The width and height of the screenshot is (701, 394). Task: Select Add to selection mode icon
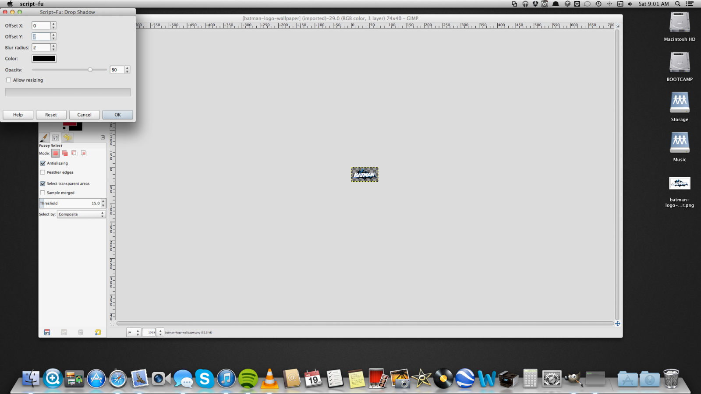(65, 153)
